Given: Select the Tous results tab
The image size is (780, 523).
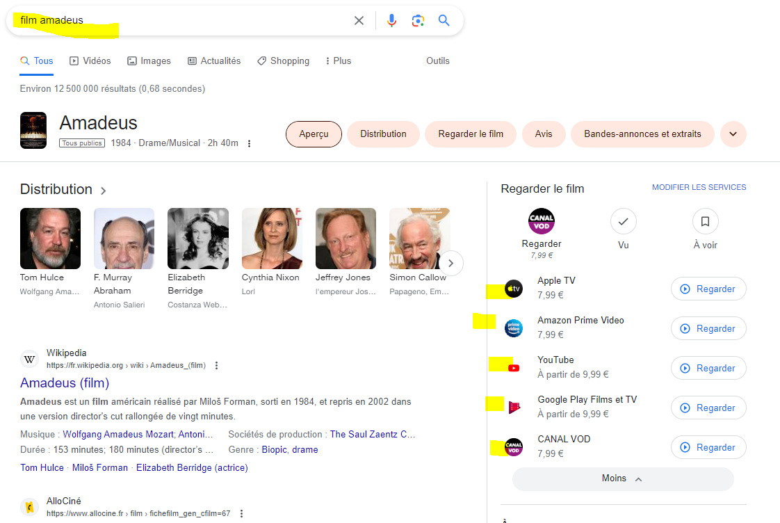Looking at the screenshot, I should pos(37,61).
